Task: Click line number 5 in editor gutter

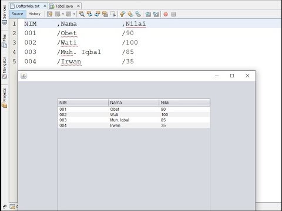Action: click(x=14, y=62)
